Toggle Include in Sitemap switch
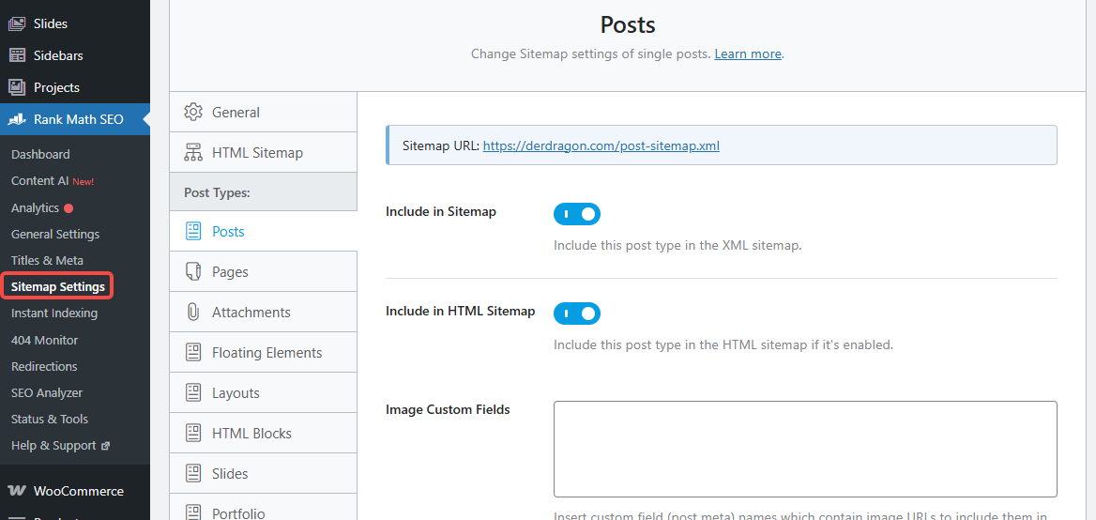 (576, 214)
